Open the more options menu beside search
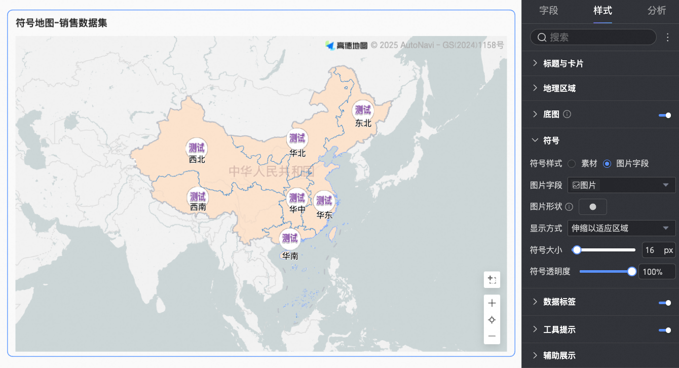Screen dimensions: 679x368 pyautogui.click(x=667, y=37)
